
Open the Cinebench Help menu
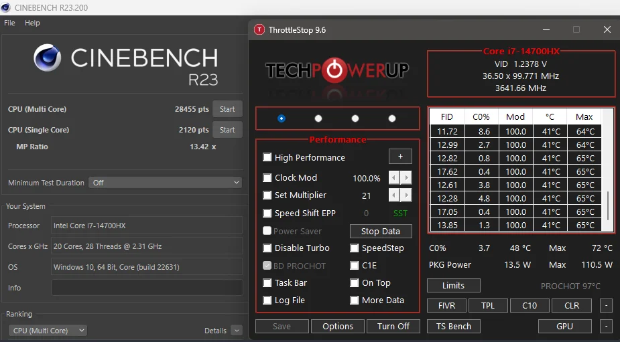click(32, 23)
